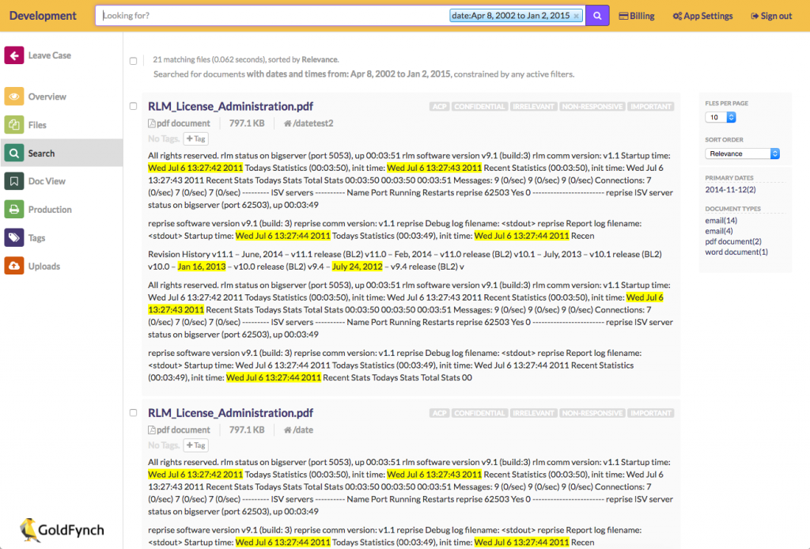Open the Files Per Page dropdown
This screenshot has width=810, height=549.
click(x=721, y=116)
